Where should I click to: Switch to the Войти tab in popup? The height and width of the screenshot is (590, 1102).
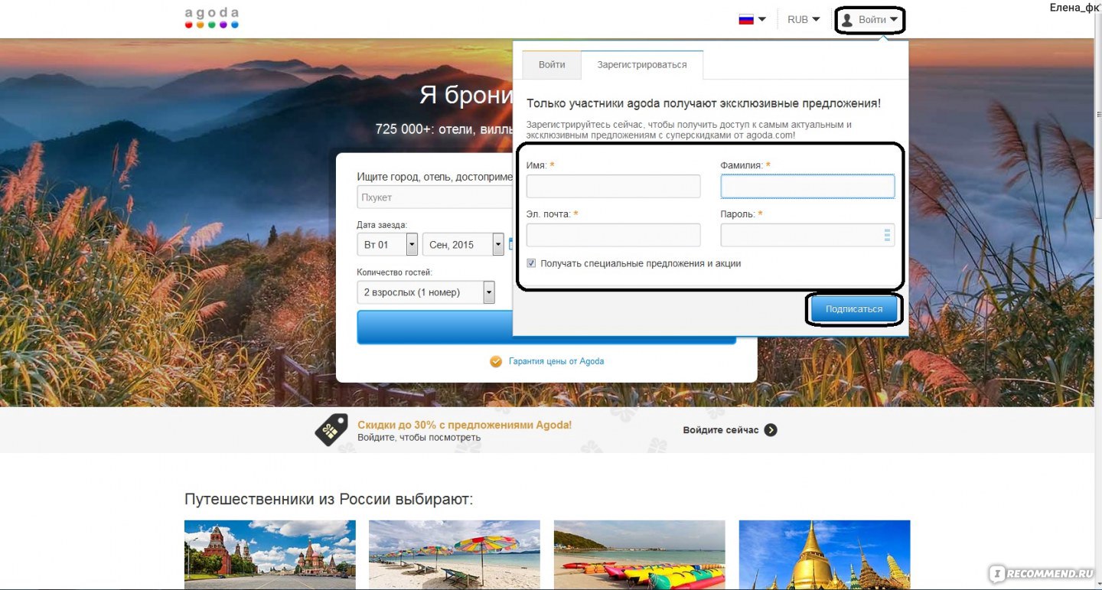click(x=552, y=64)
